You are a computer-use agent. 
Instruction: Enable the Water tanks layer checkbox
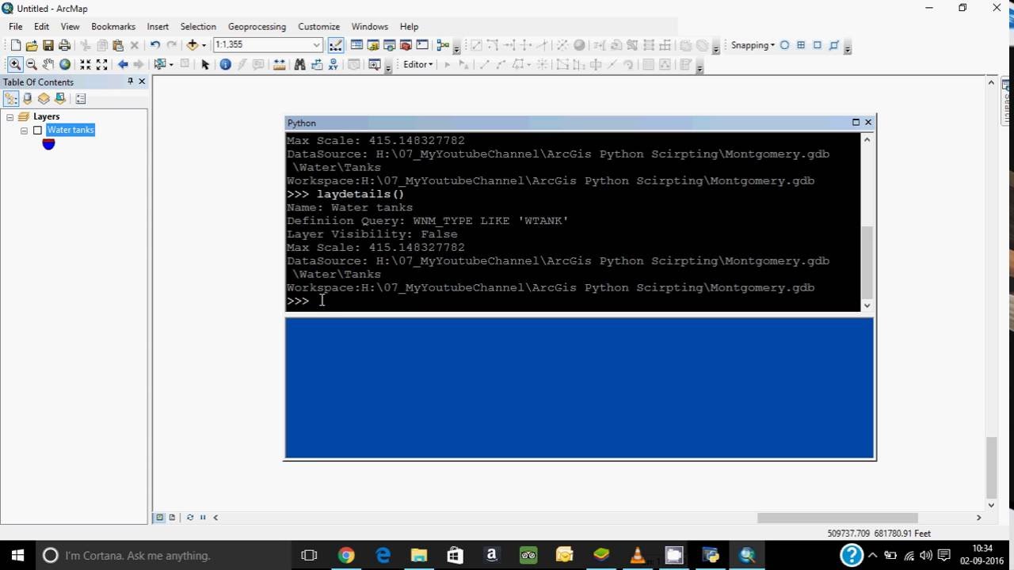[x=37, y=131]
